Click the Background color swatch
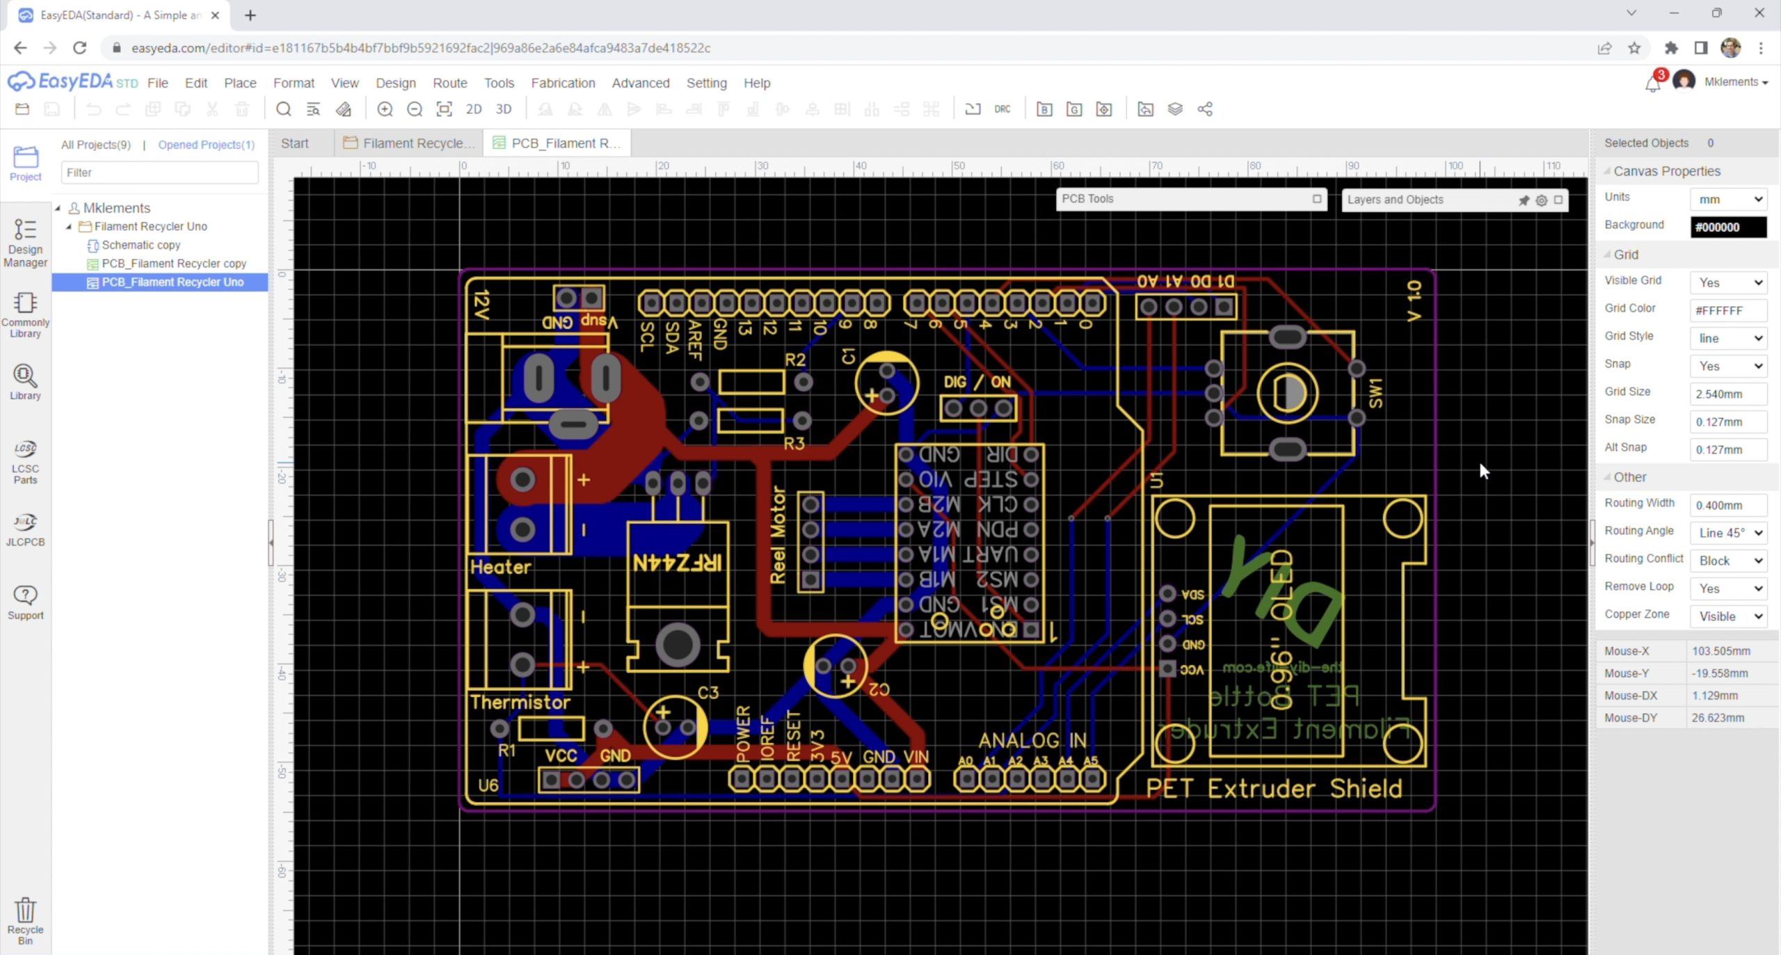 click(1728, 227)
